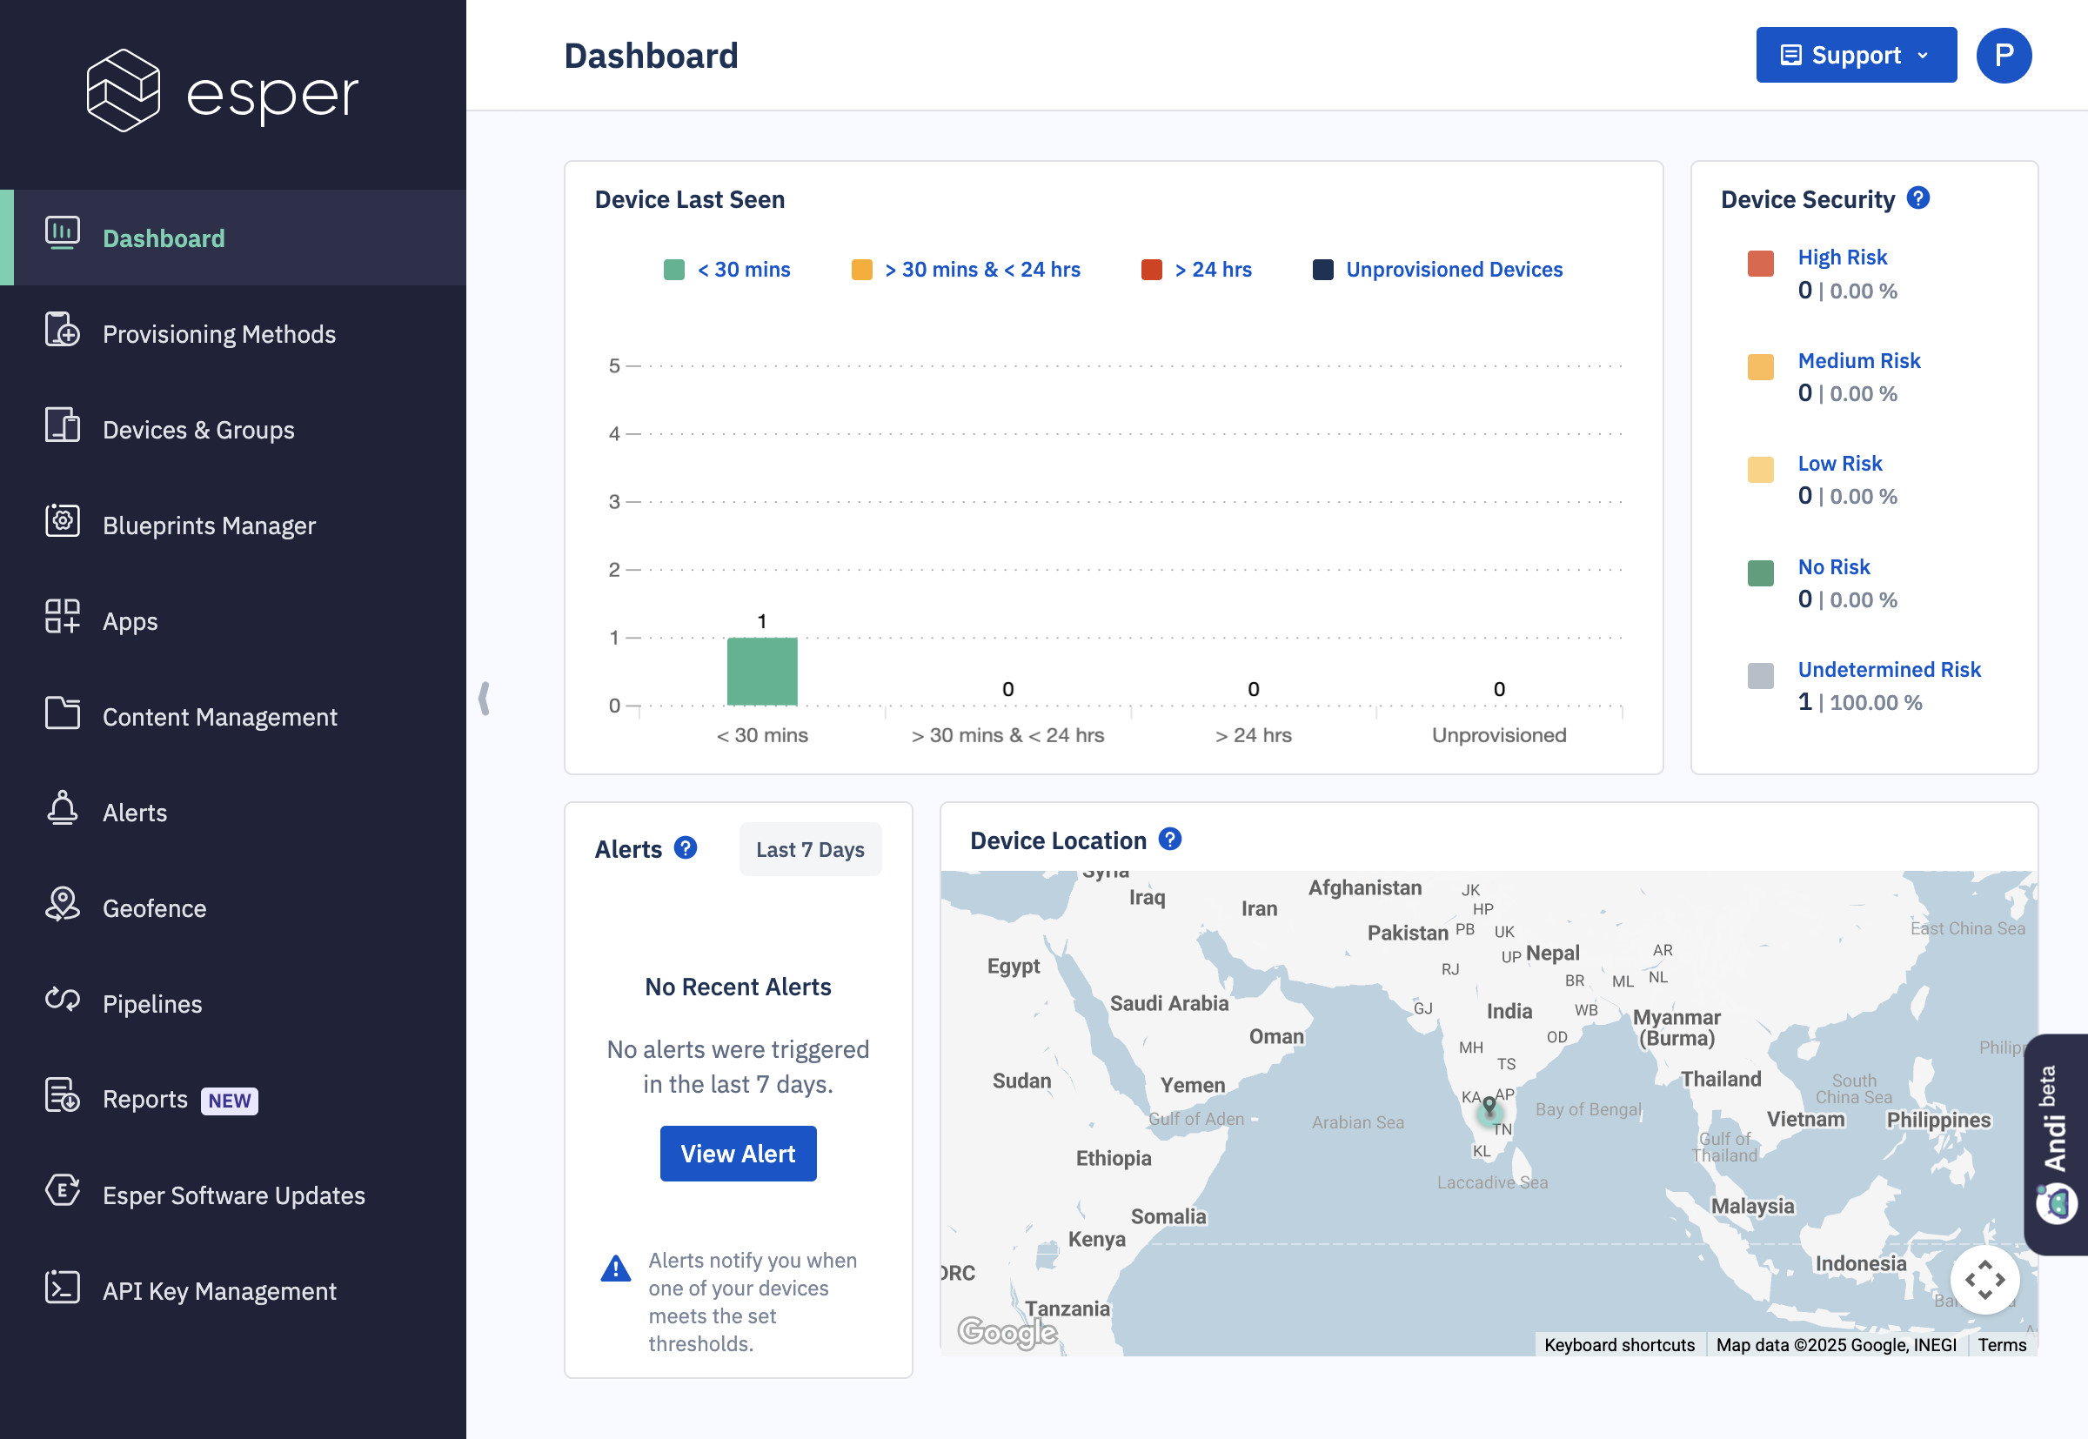2088x1439 pixels.
Task: Click the Esper Software Updates icon
Action: coord(63,1191)
